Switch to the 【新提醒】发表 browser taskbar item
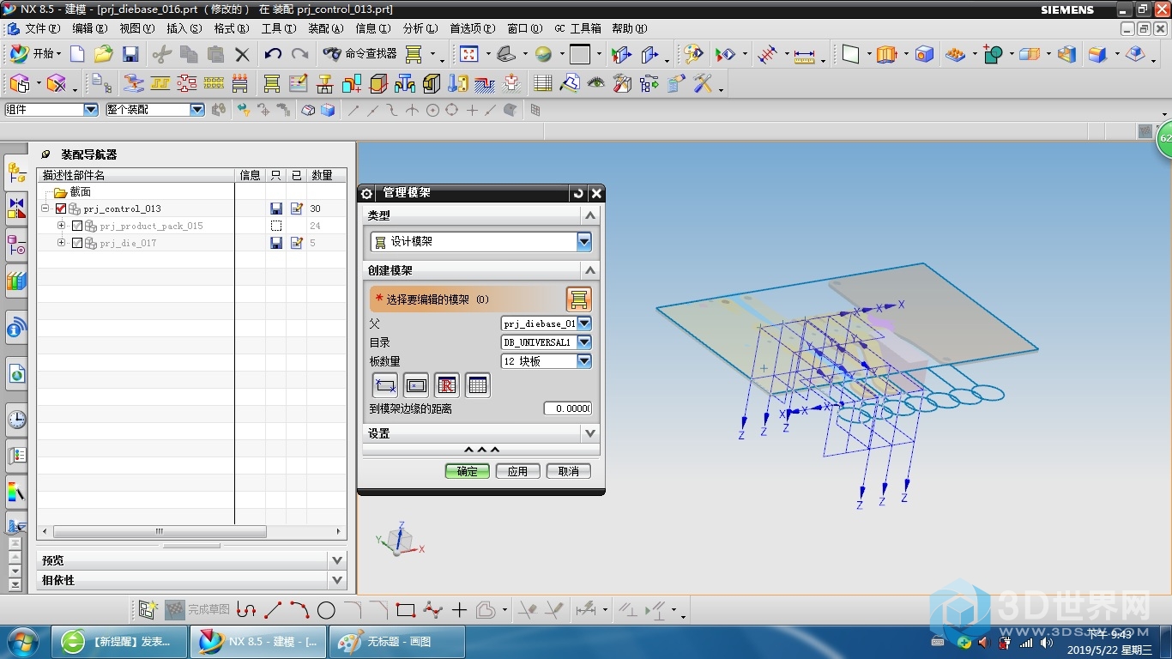The height and width of the screenshot is (659, 1172). click(118, 642)
